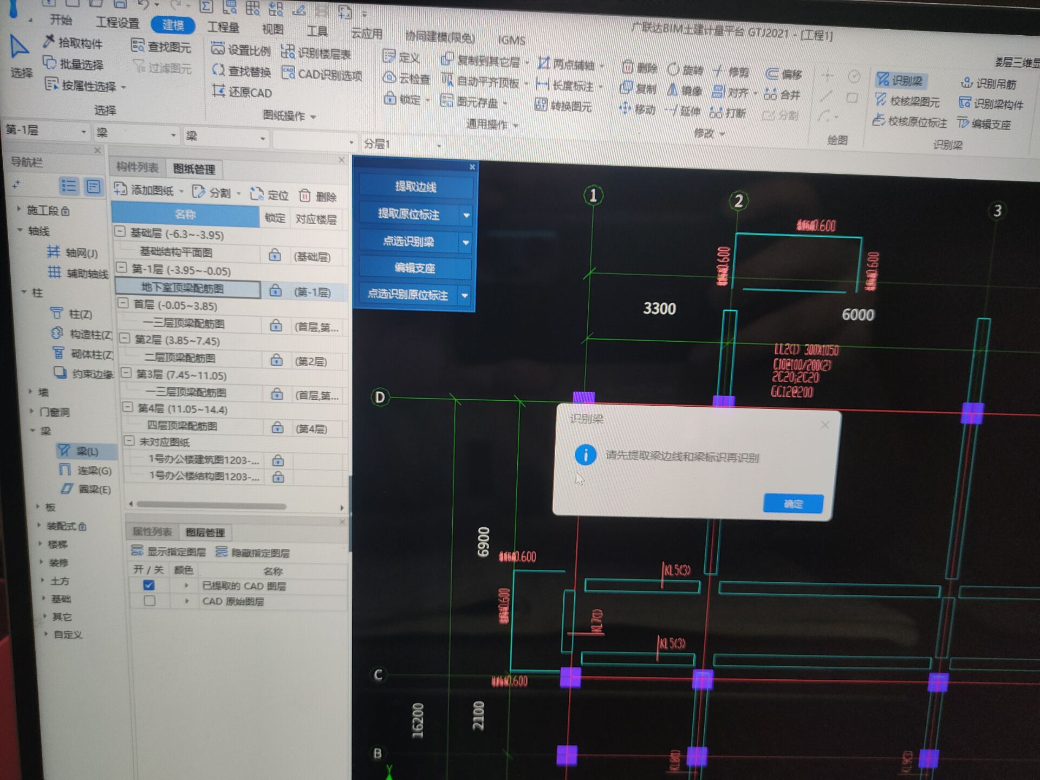Click 校核梁图元 check beam elements

(x=907, y=101)
